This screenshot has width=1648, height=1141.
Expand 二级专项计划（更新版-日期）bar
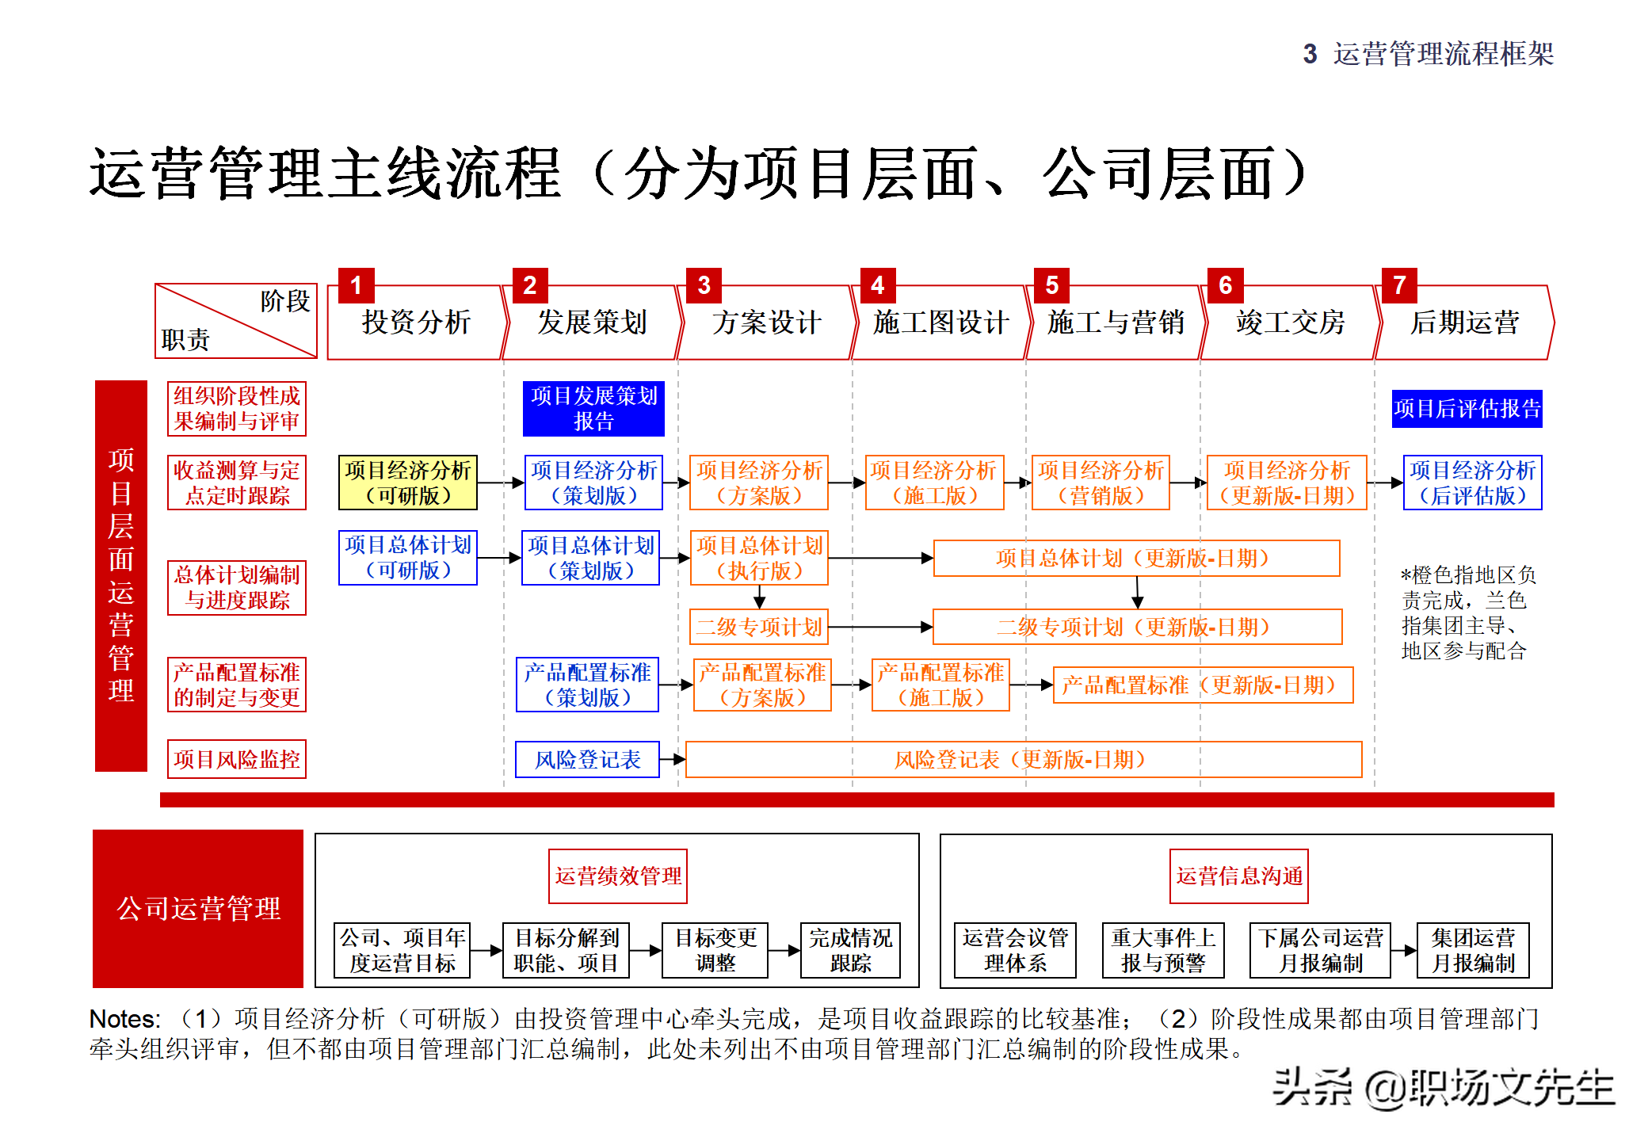(x=1137, y=627)
